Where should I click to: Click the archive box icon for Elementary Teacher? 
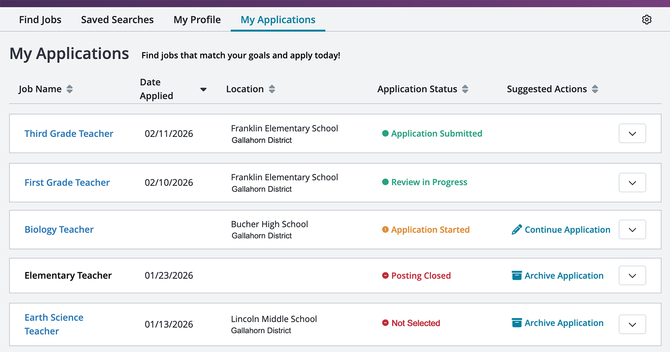pyautogui.click(x=517, y=275)
